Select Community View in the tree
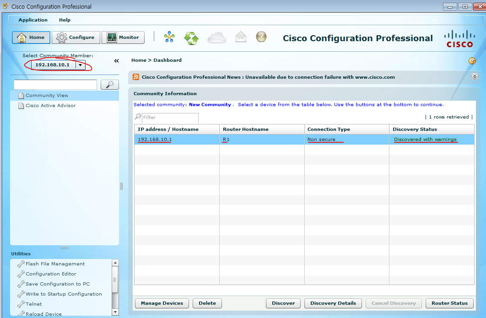 [x=65, y=96]
